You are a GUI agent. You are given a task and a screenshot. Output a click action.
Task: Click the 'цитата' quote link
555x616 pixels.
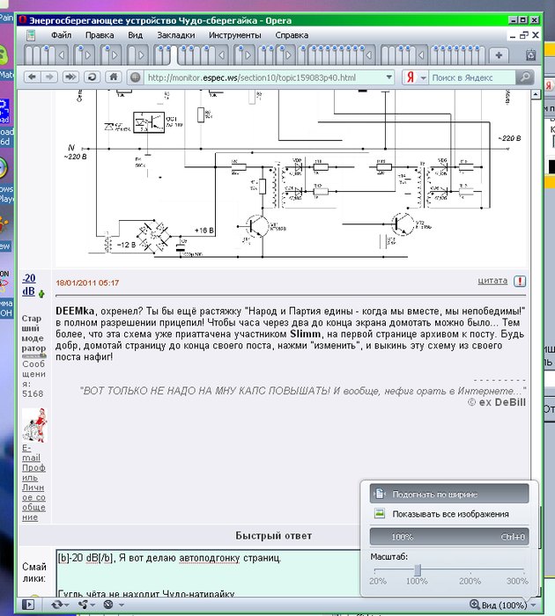tap(492, 281)
